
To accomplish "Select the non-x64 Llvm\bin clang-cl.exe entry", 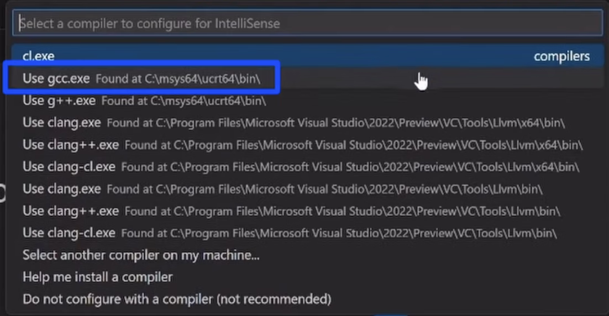I will tap(307, 233).
